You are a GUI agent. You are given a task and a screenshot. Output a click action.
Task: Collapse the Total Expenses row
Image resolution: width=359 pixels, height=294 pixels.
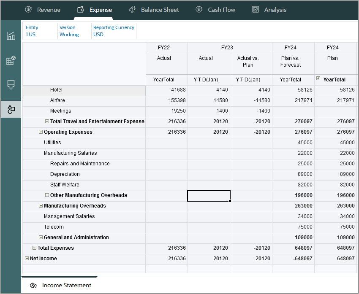pyautogui.click(x=34, y=248)
